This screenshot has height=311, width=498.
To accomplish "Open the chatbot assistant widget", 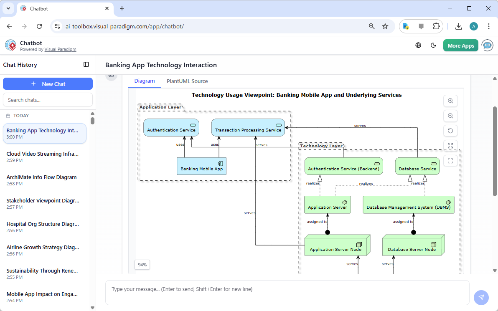I will click(x=487, y=45).
